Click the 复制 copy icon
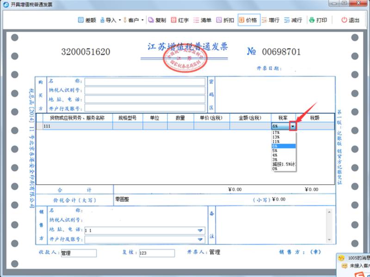The width and height of the screenshot is (370, 277). (151, 20)
